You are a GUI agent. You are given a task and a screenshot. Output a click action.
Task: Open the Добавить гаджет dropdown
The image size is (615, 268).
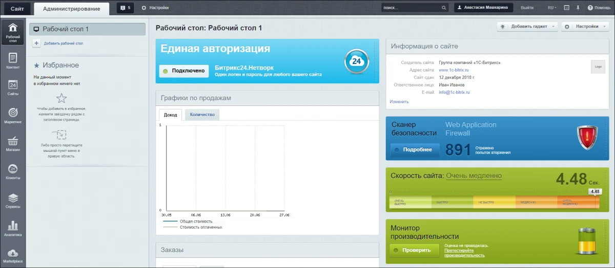click(527, 26)
